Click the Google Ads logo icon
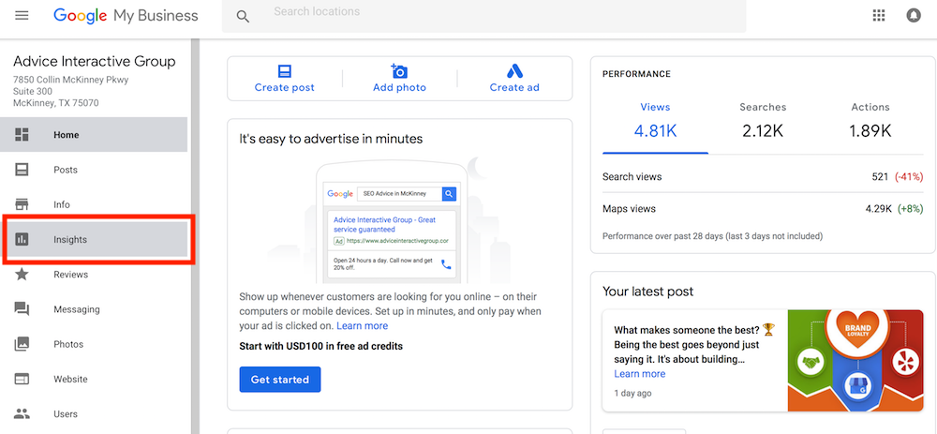 [x=514, y=71]
